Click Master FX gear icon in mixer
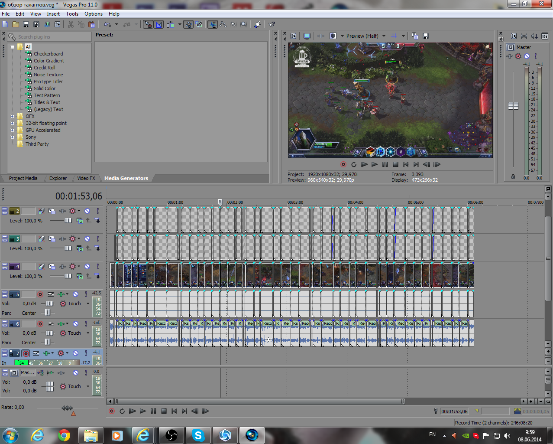Image resolution: width=553 pixels, height=444 pixels. click(x=518, y=56)
